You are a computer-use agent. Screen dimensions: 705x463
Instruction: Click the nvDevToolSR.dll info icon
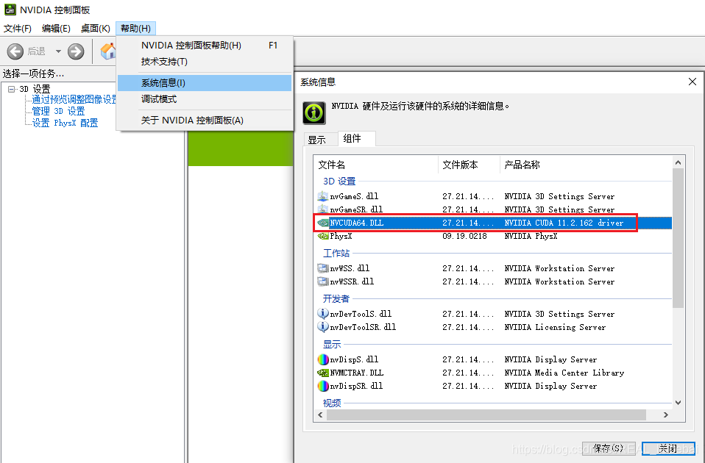click(323, 327)
